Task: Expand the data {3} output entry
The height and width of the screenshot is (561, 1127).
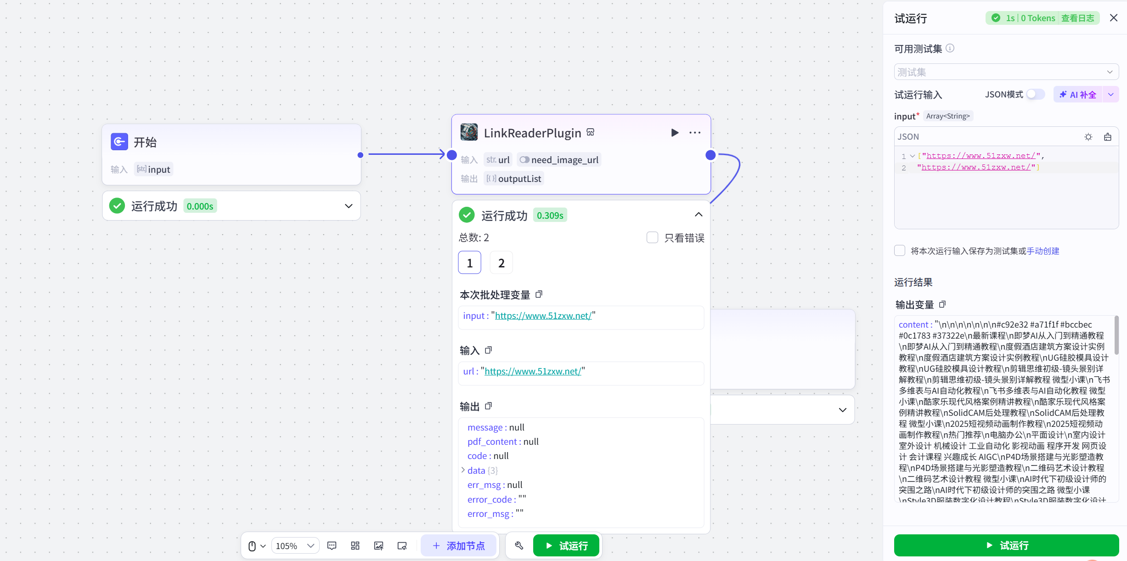Action: pos(463,470)
